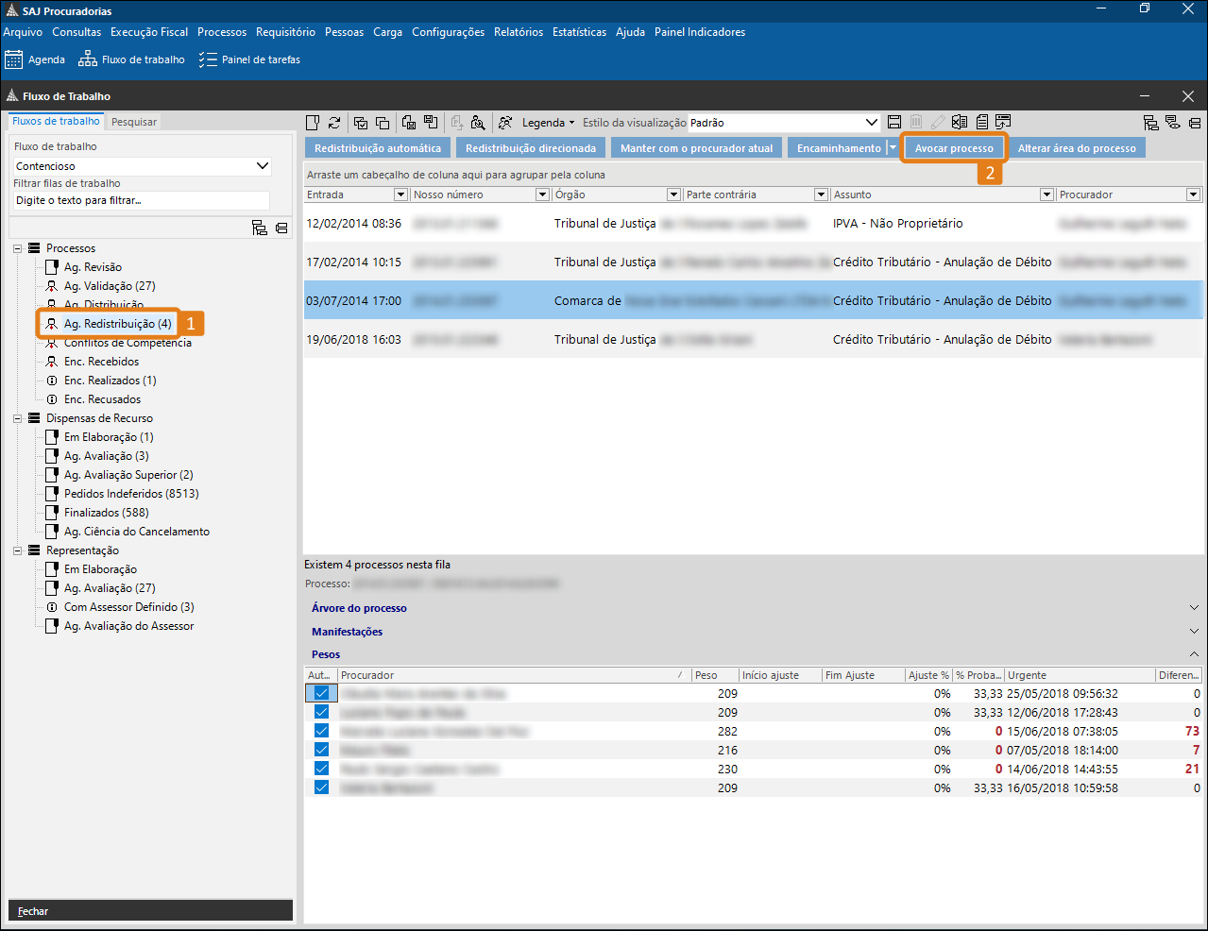1208x931 pixels.
Task: Switch to the Pesquisar tab
Action: pos(134,122)
